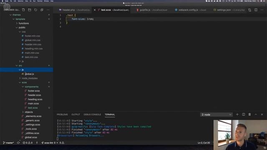Screen dimensions: 267x150
Task: Click the diamond status bar icon
Action: click(x=37, y=143)
